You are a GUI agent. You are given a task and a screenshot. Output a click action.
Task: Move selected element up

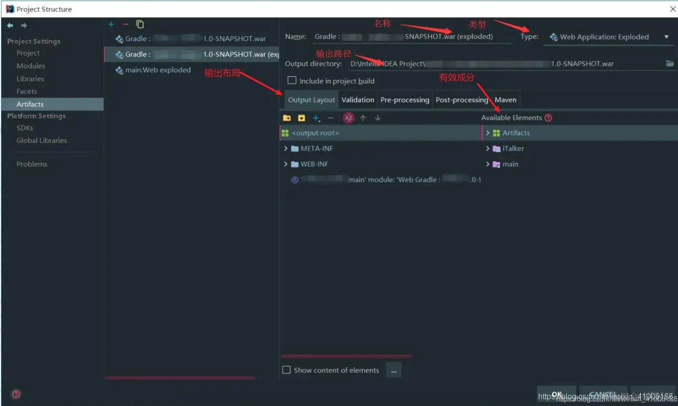pyautogui.click(x=363, y=118)
